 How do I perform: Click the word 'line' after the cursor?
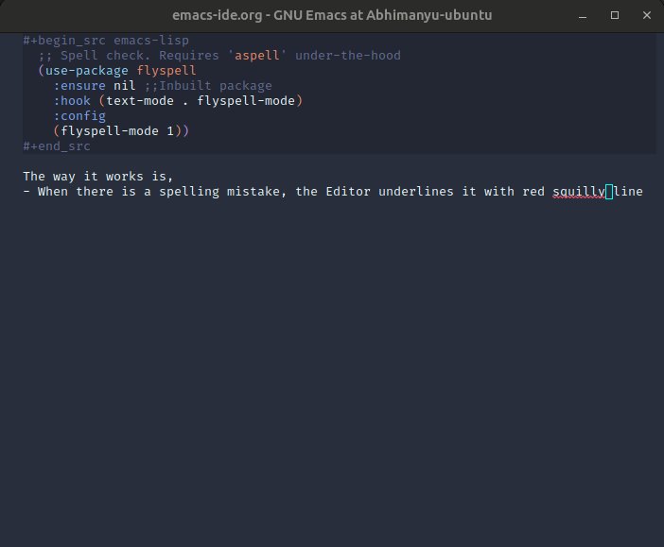pos(628,192)
